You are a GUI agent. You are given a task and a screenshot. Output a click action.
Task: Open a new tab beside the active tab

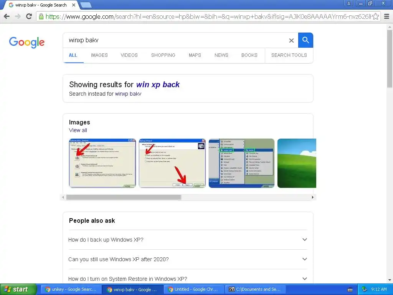(86, 5)
